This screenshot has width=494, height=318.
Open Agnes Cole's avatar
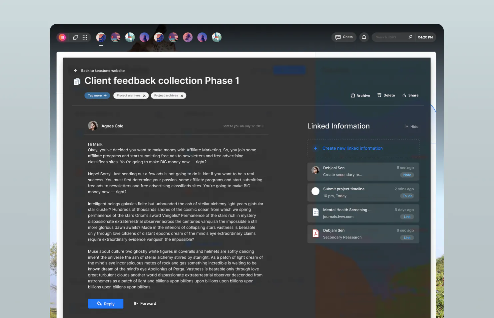93,126
